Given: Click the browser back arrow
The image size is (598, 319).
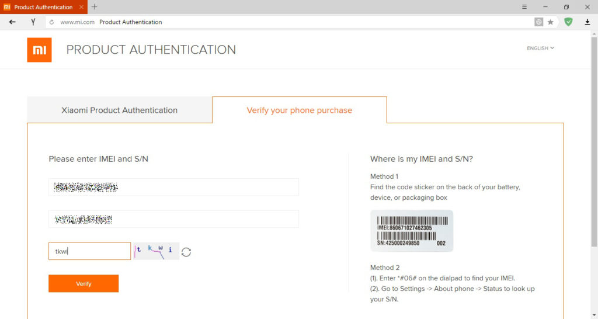Looking at the screenshot, I should [12, 22].
